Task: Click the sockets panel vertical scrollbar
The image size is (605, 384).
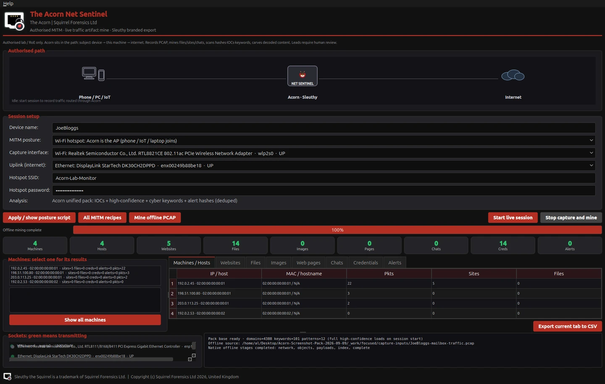Action: pos(194,346)
